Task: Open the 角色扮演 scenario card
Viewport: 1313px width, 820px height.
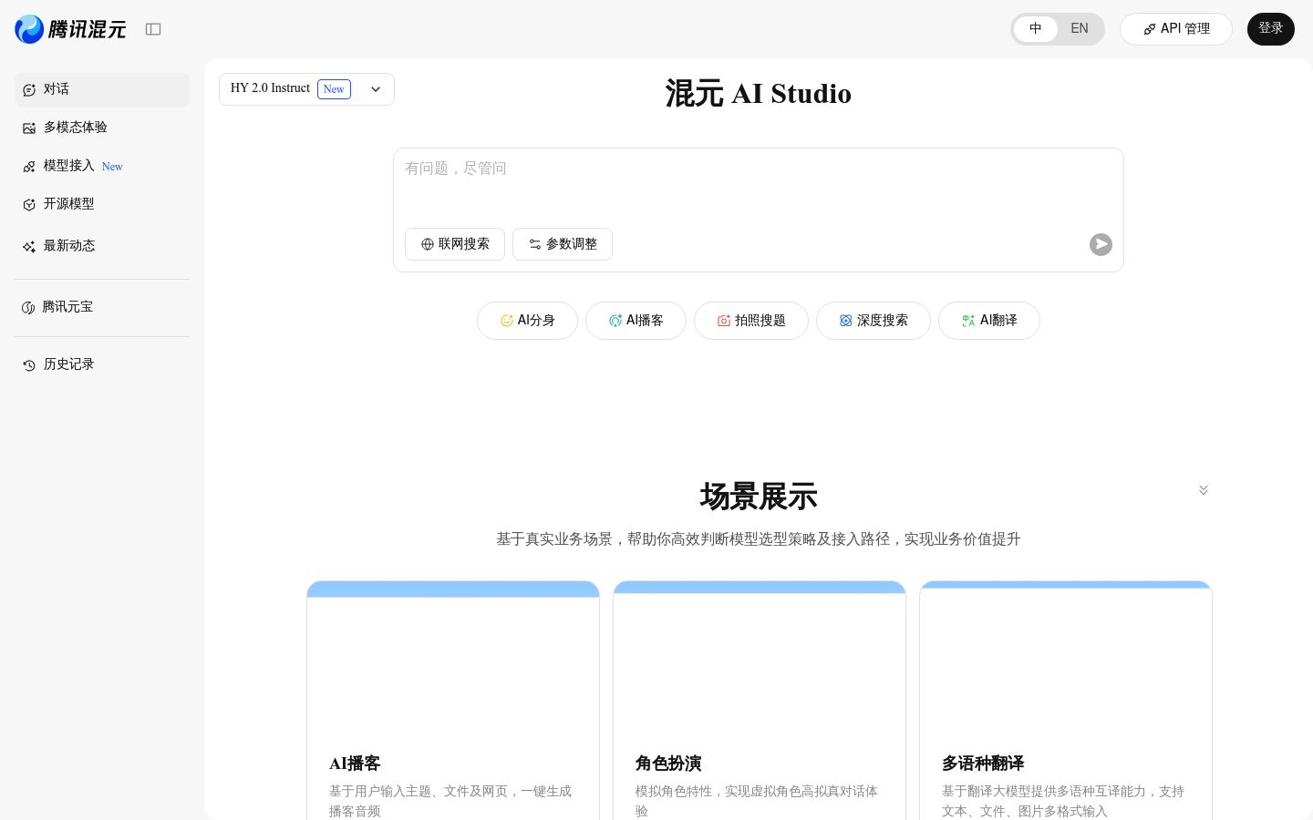Action: point(760,701)
